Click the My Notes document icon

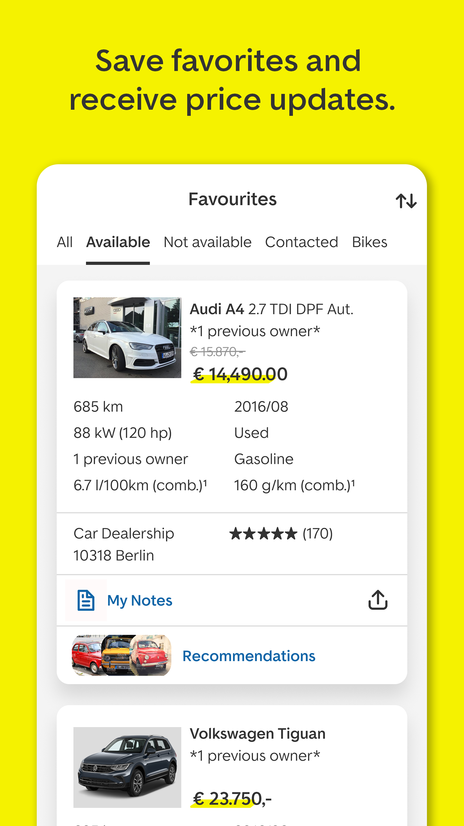pos(86,599)
